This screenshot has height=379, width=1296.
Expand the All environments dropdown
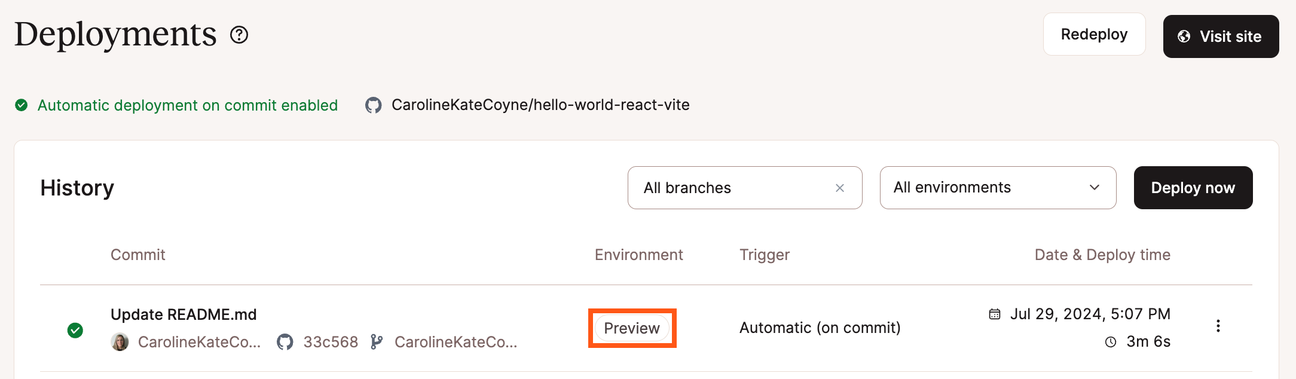point(1094,188)
